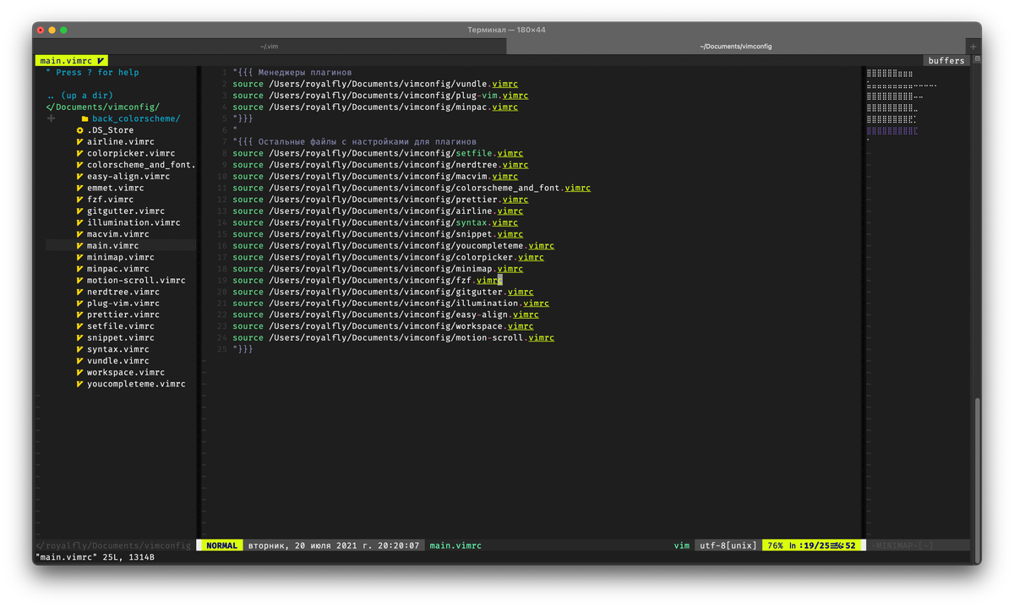
Task: Click the Vim icon beside gitgutter.vimrc
Action: tap(79, 211)
